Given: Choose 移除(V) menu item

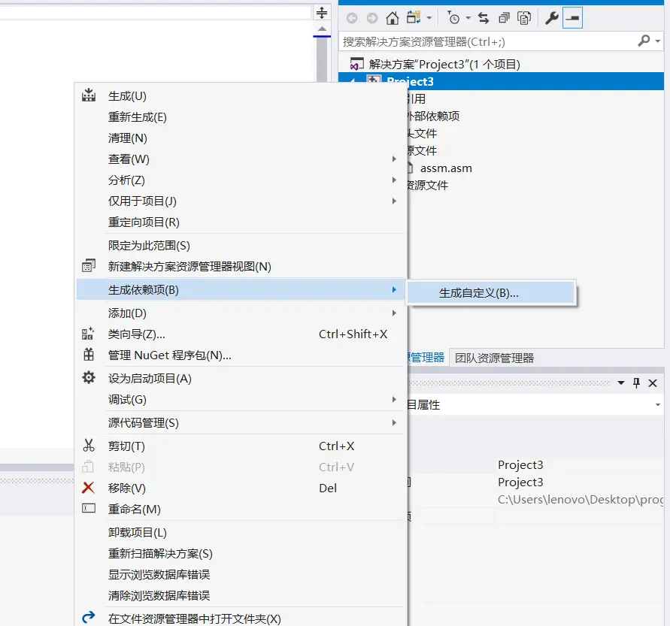Looking at the screenshot, I should coord(241,488).
